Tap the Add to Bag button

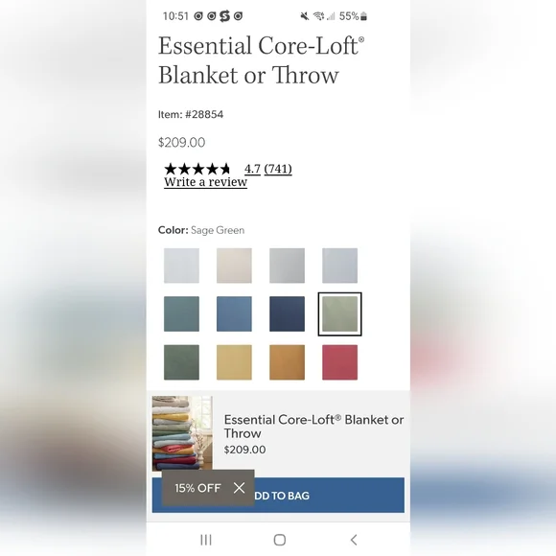(x=278, y=495)
